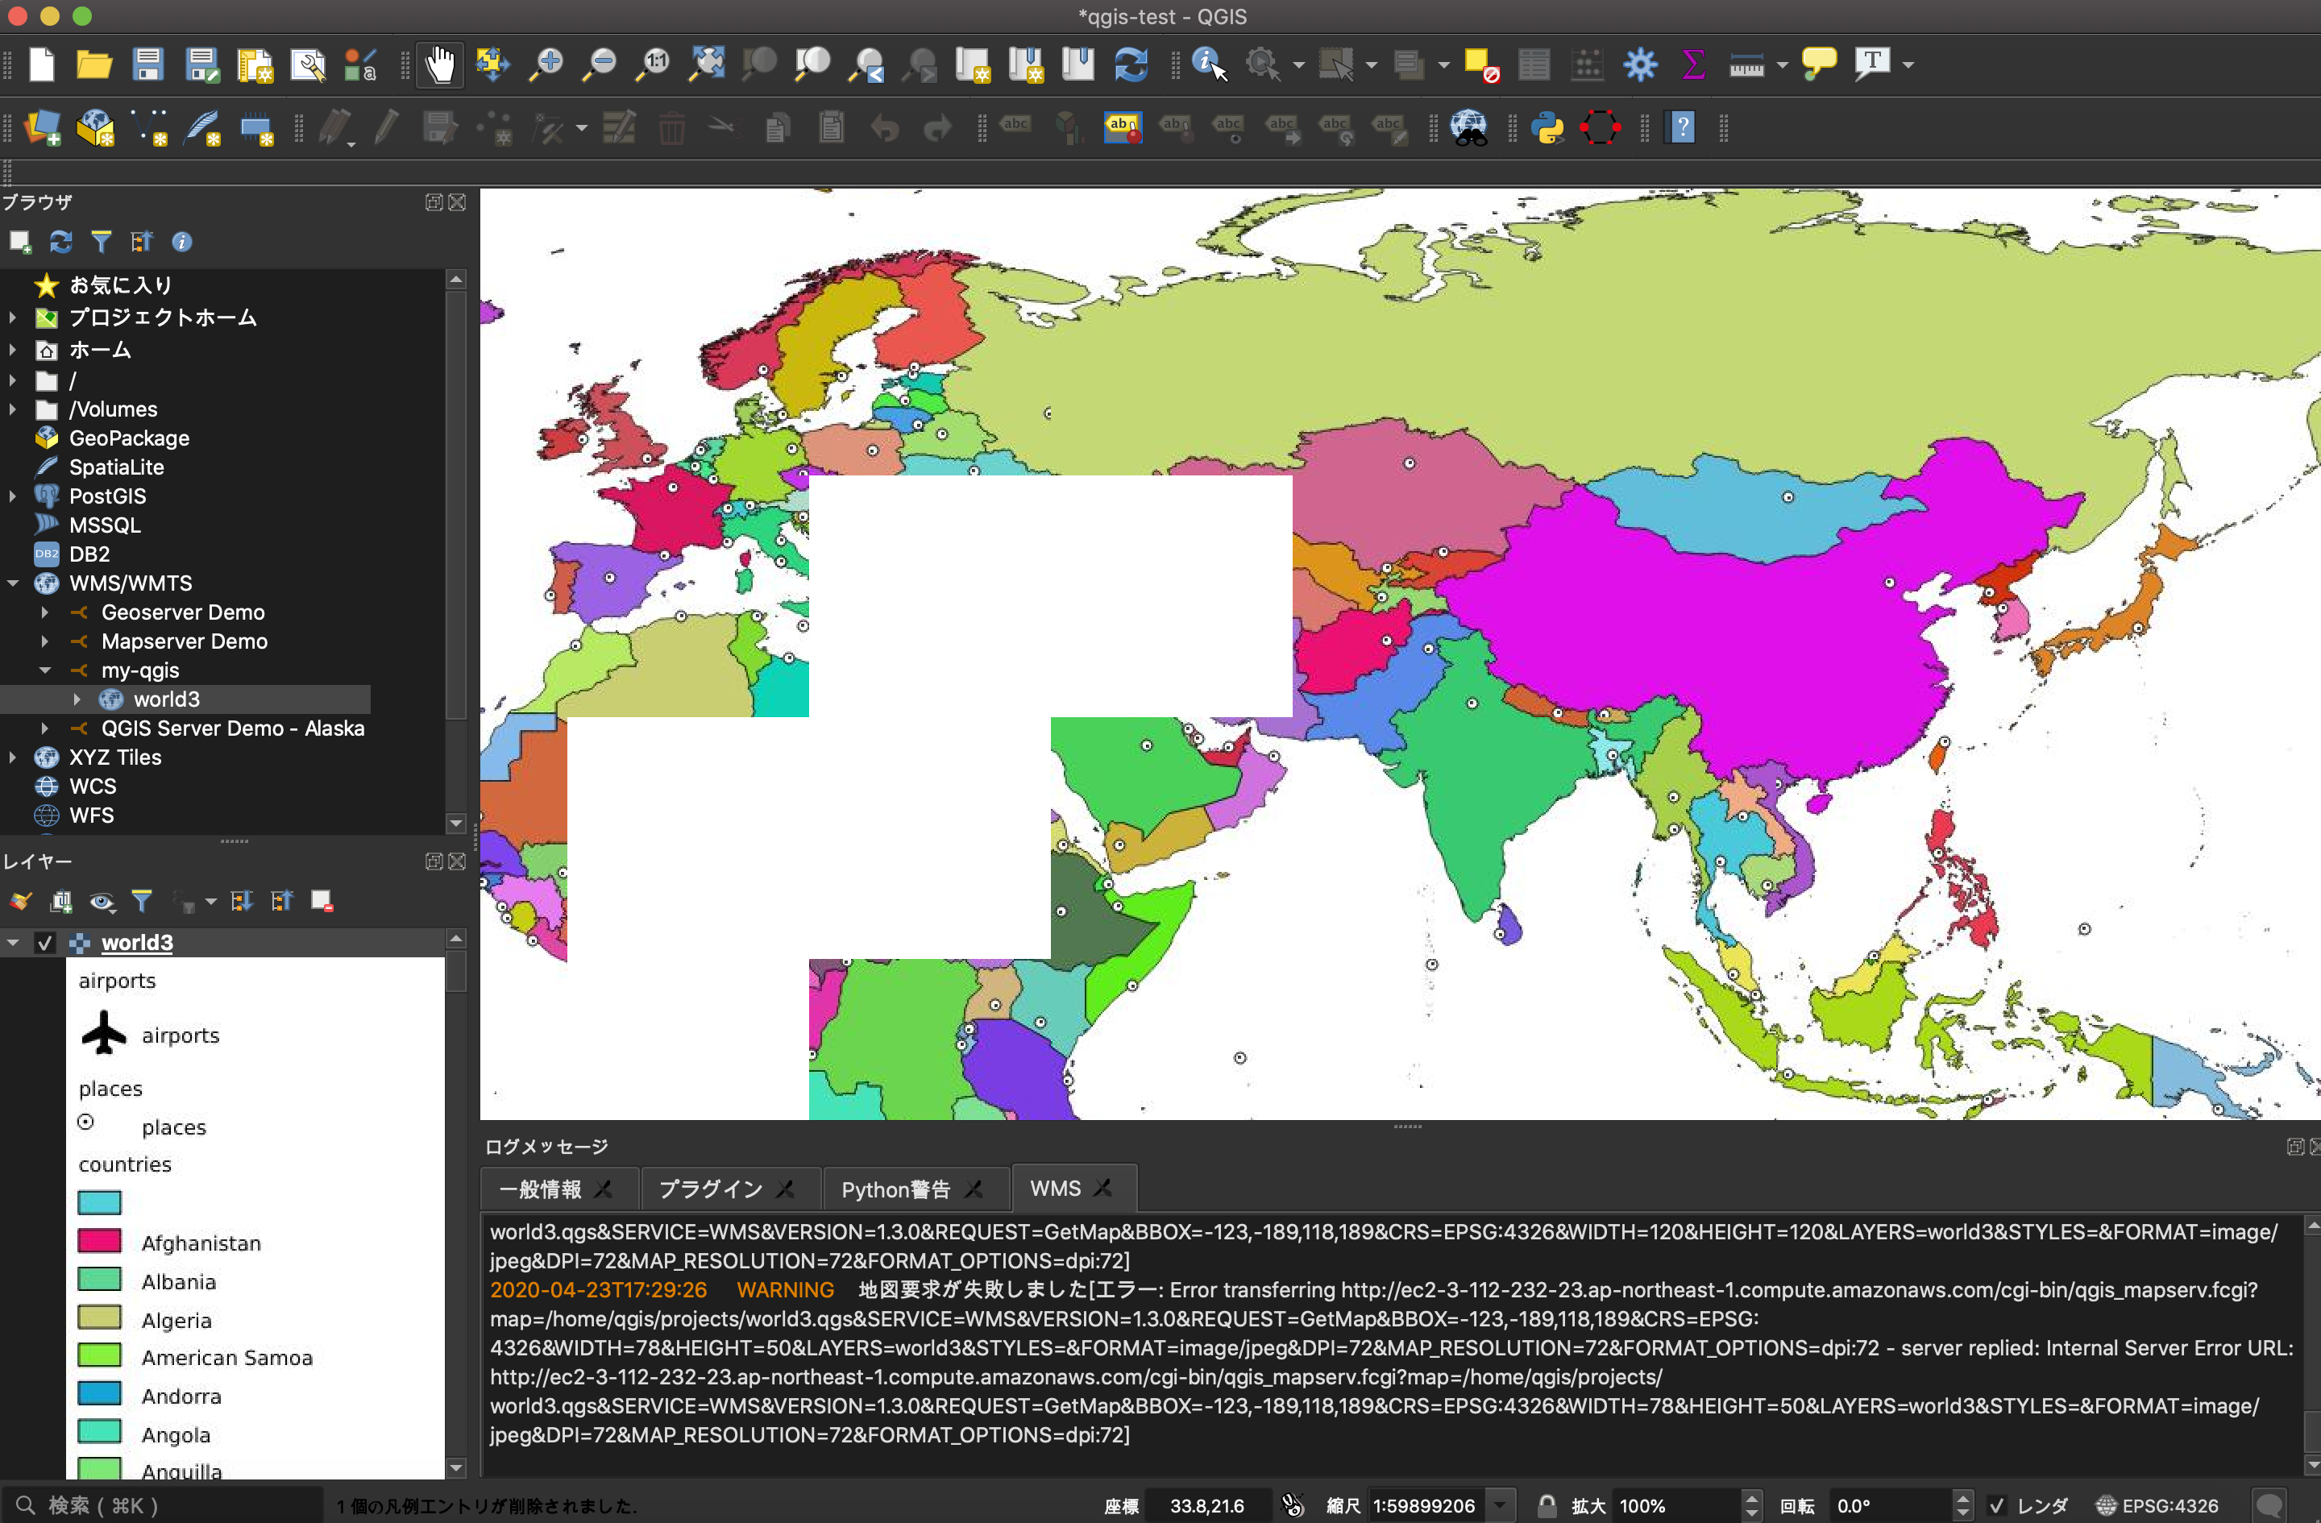Switch to the プラグイン log tab
The width and height of the screenshot is (2321, 1523).
(712, 1188)
